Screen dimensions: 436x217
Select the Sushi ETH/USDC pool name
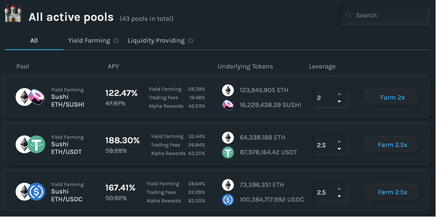[x=67, y=195]
